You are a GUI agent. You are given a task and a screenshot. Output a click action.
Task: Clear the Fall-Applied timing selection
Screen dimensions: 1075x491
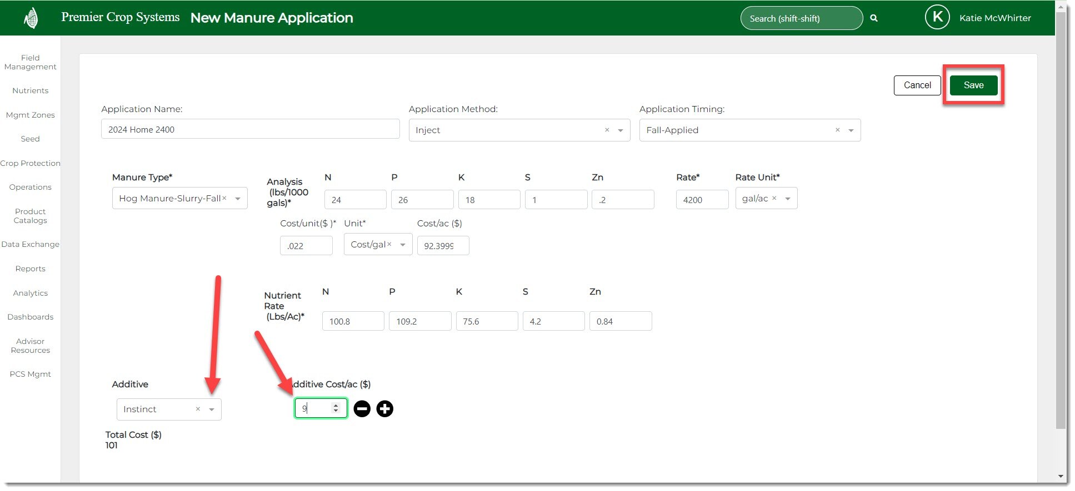837,130
